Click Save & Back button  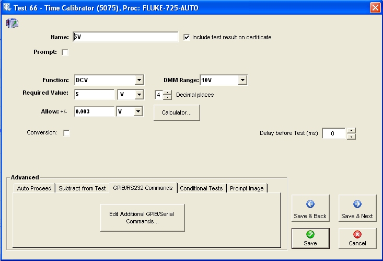(x=310, y=209)
